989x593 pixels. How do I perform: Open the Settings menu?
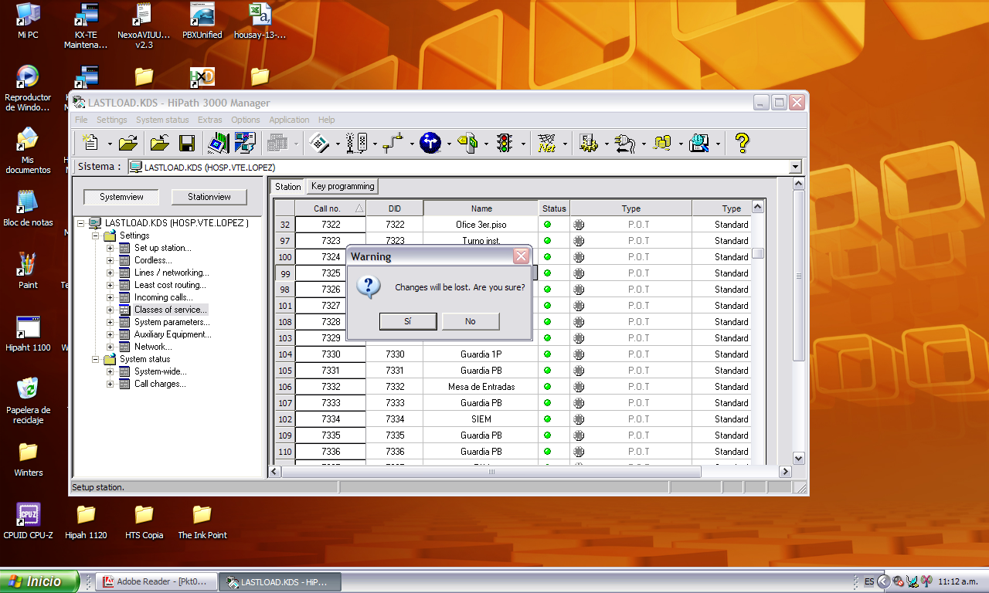[112, 120]
